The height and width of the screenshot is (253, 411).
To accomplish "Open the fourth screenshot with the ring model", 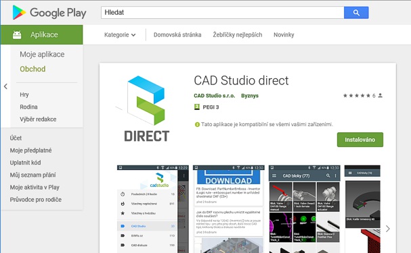I will coord(362,209).
